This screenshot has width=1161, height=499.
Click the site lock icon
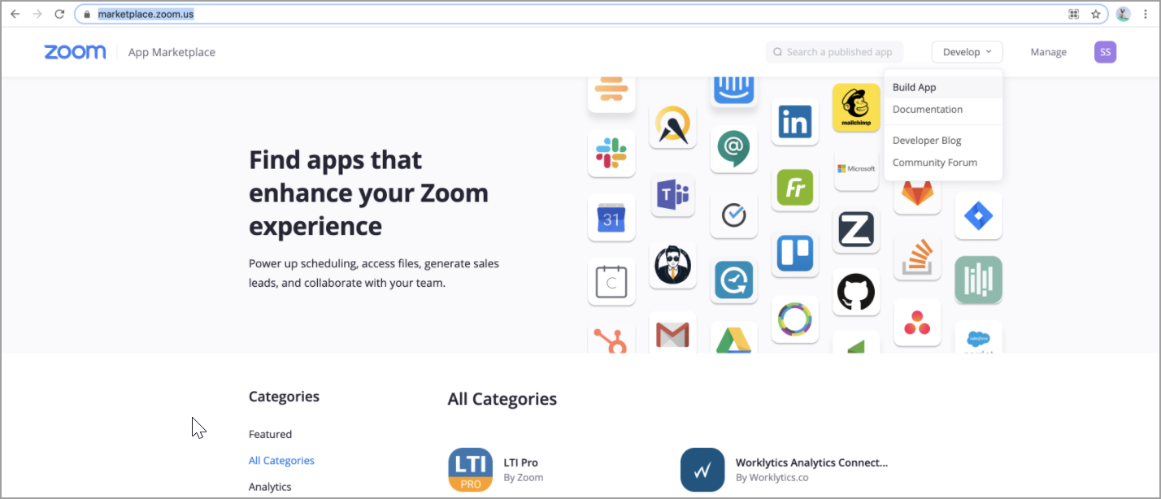click(86, 15)
